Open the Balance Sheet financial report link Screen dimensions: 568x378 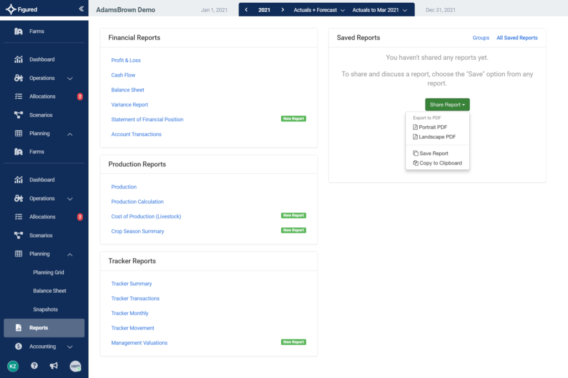click(128, 90)
